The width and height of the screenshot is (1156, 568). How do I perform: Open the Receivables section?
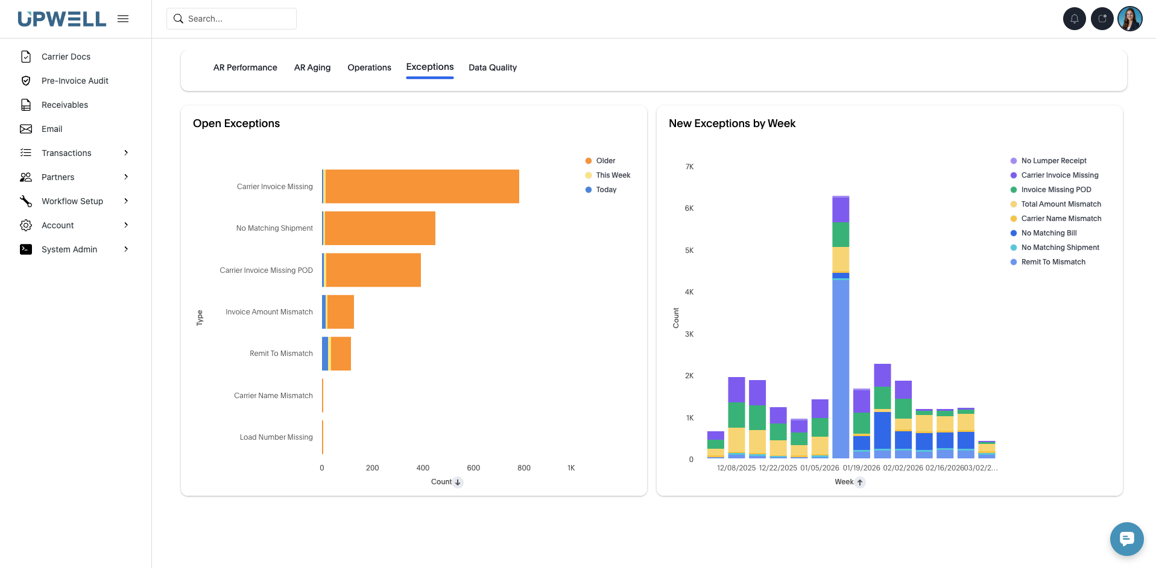tap(65, 104)
